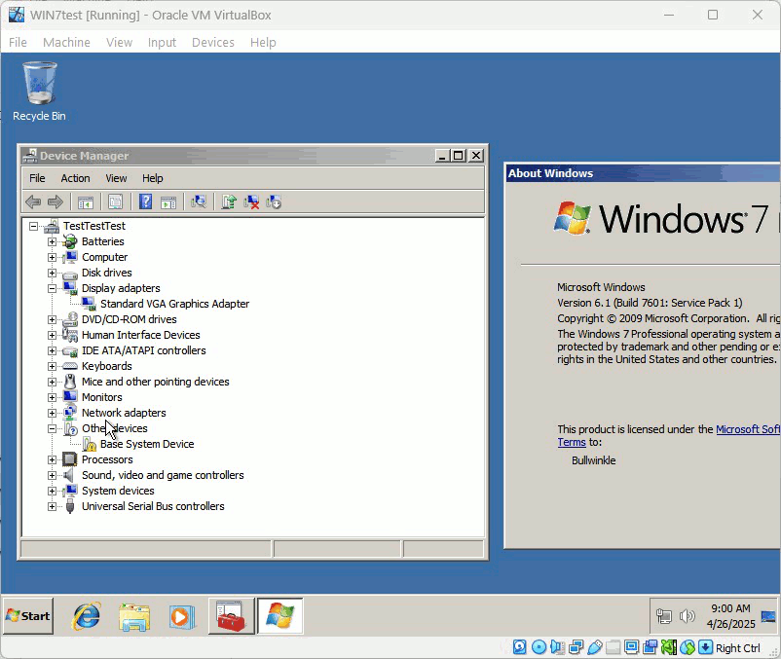This screenshot has width=781, height=659.
Task: Scan for hardware changes toolbar icon
Action: click(199, 202)
